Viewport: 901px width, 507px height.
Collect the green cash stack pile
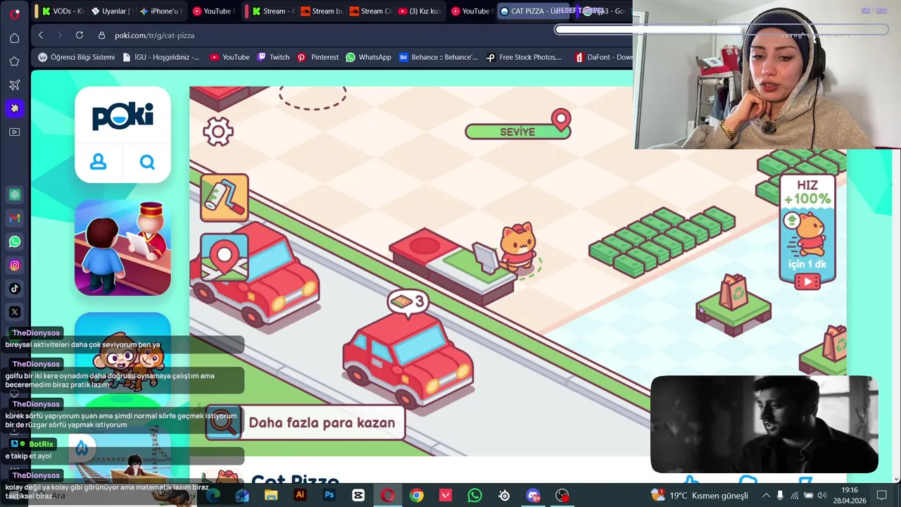pos(662,241)
